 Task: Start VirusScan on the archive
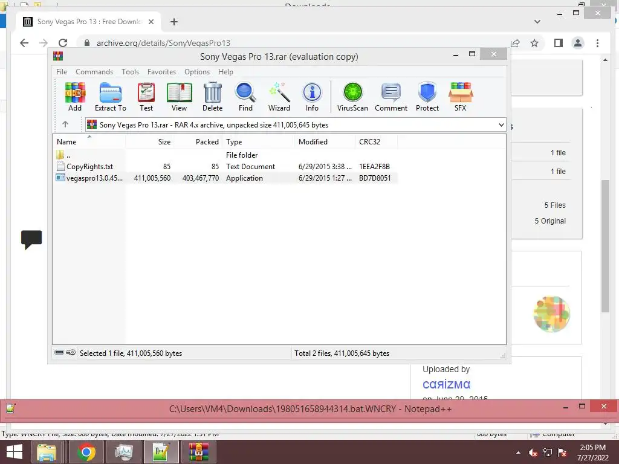[x=352, y=97]
